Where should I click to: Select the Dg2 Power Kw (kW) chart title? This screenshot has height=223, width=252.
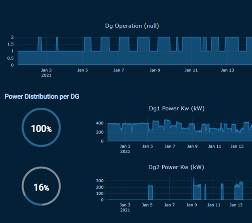[x=176, y=167]
